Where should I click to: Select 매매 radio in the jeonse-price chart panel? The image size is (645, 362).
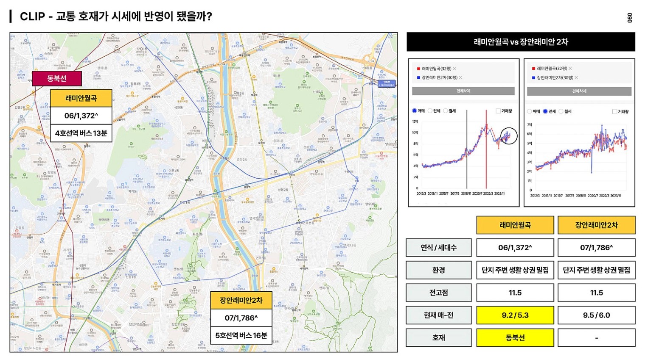coord(530,111)
